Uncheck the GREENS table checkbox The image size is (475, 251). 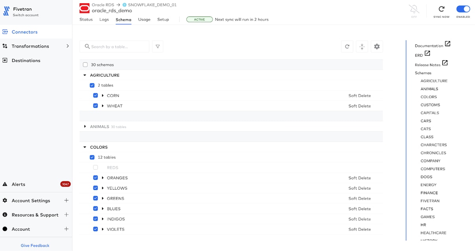click(x=95, y=198)
